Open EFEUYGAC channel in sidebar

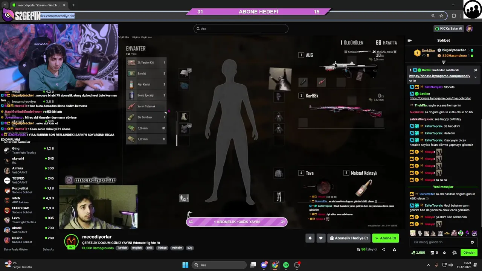pyautogui.click(x=29, y=210)
